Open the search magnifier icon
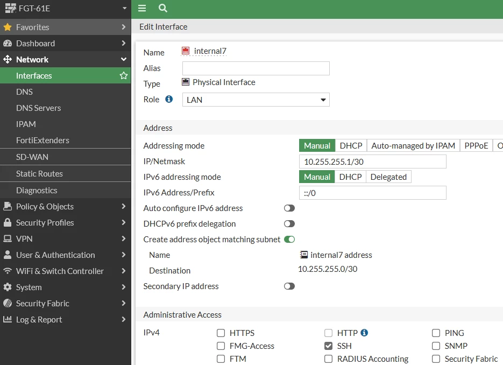 click(163, 8)
